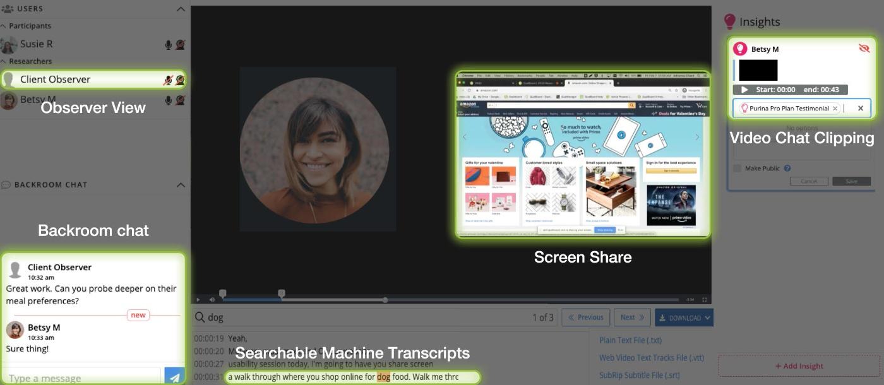The height and width of the screenshot is (385, 884).
Task: Click the Purina Pro Plan tag lightbulb icon
Action: pyautogui.click(x=744, y=108)
